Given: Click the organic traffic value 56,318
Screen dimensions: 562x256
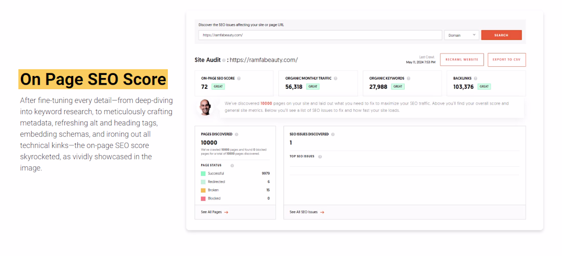Looking at the screenshot, I should tap(294, 87).
